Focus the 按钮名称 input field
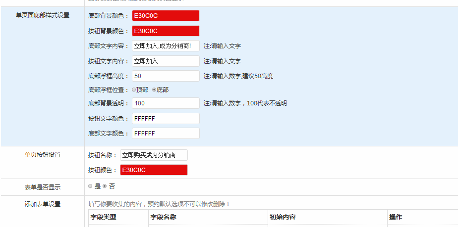 (x=154, y=155)
